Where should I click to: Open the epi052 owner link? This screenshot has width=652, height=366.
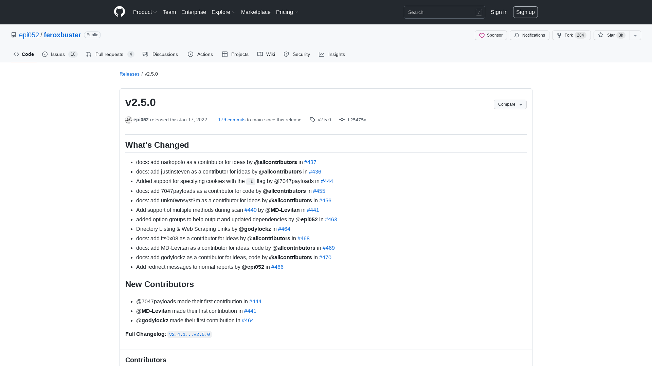(29, 35)
